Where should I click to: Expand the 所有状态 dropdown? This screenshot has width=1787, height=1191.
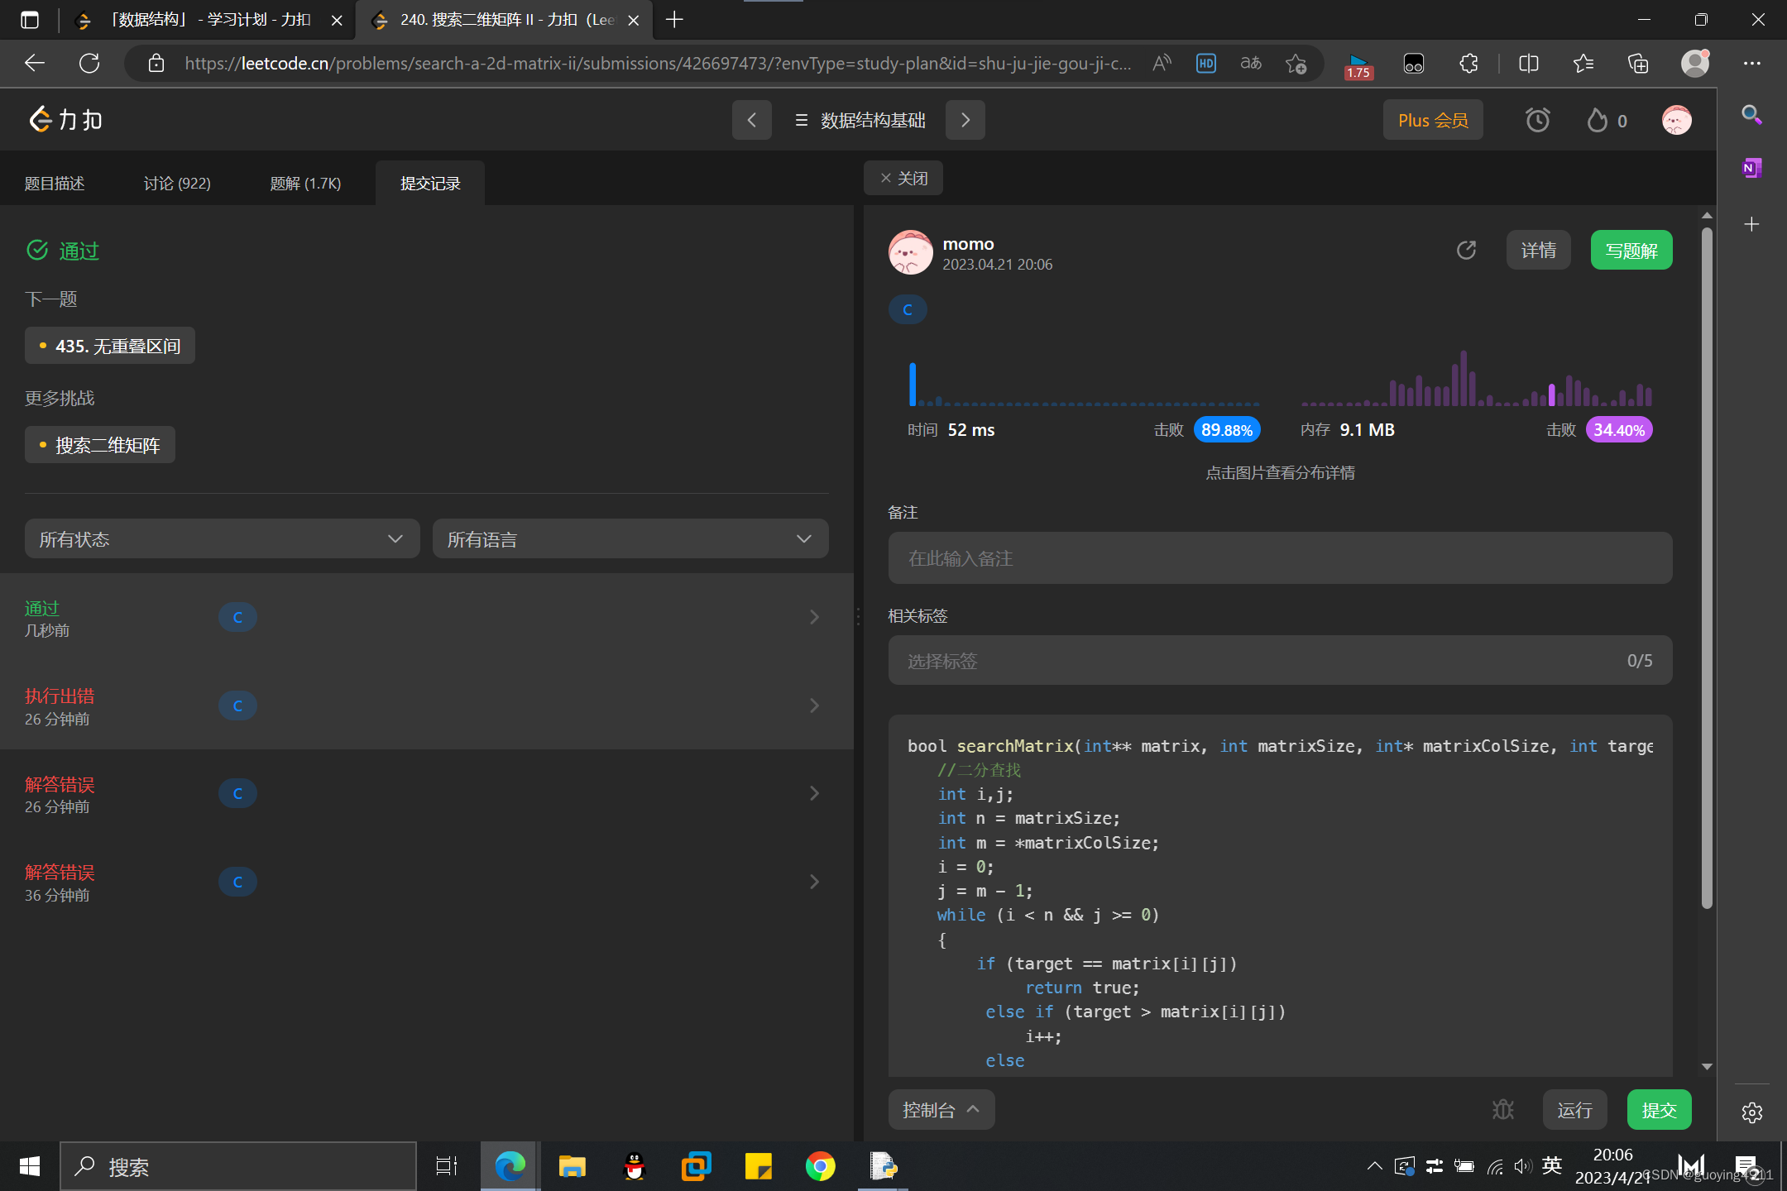point(222,539)
